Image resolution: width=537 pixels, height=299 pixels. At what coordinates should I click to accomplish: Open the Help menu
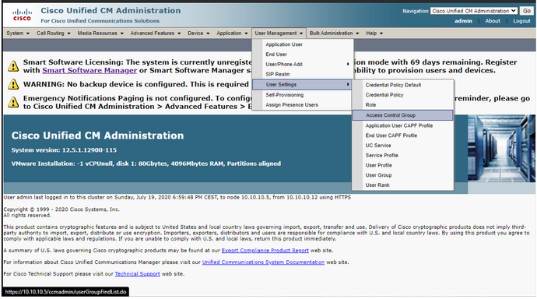(x=374, y=33)
